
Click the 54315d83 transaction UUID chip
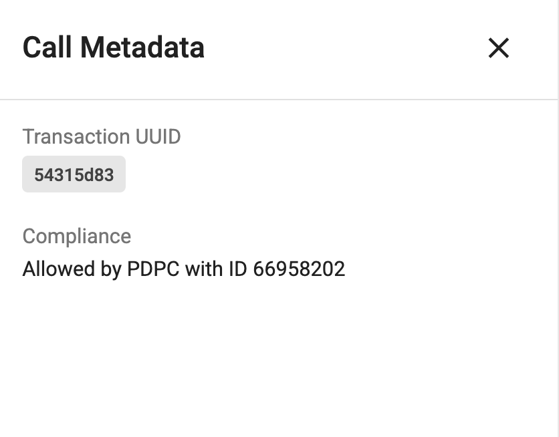74,175
